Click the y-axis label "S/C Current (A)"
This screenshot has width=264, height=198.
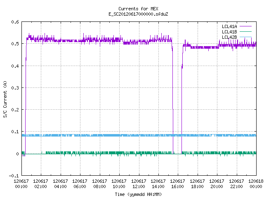[5, 99]
